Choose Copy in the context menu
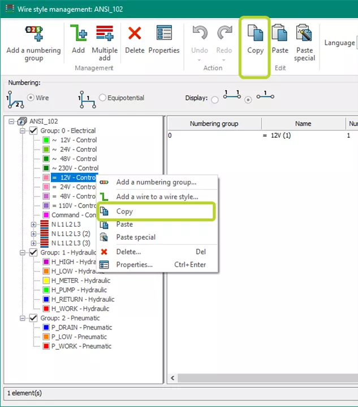Image resolution: width=358 pixels, height=407 pixels. pos(124,211)
